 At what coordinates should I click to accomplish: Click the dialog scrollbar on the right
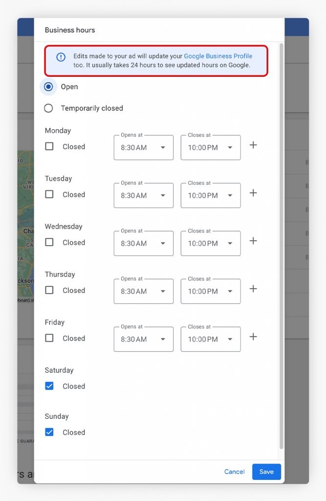(281, 245)
